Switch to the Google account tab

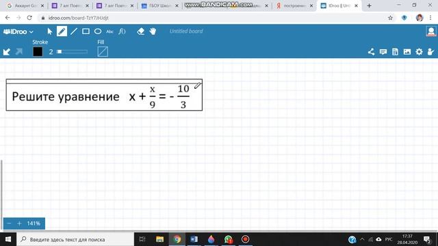pos(25,5)
